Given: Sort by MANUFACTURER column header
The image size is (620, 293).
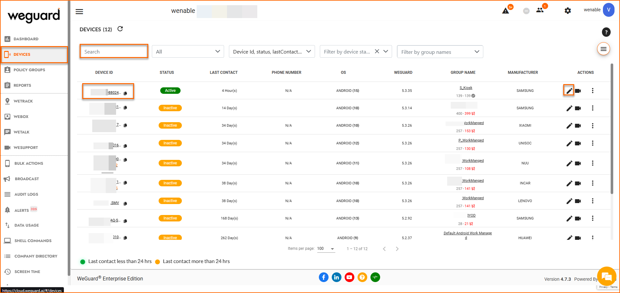Looking at the screenshot, I should pyautogui.click(x=523, y=73).
